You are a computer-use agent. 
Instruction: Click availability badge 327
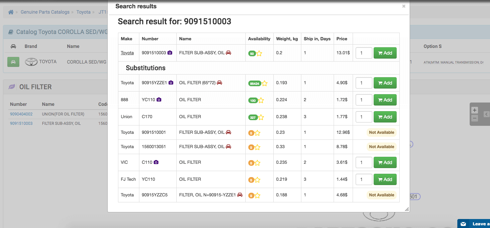tap(253, 117)
